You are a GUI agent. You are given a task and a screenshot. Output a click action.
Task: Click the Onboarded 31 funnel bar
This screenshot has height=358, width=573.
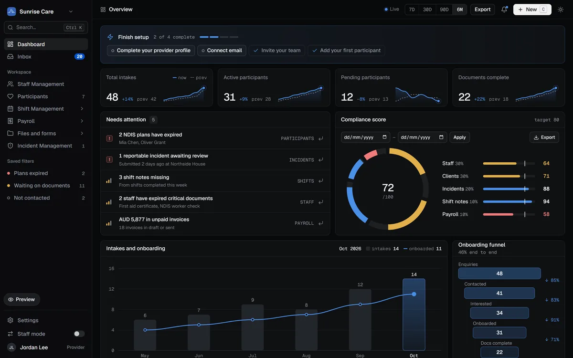(x=499, y=333)
